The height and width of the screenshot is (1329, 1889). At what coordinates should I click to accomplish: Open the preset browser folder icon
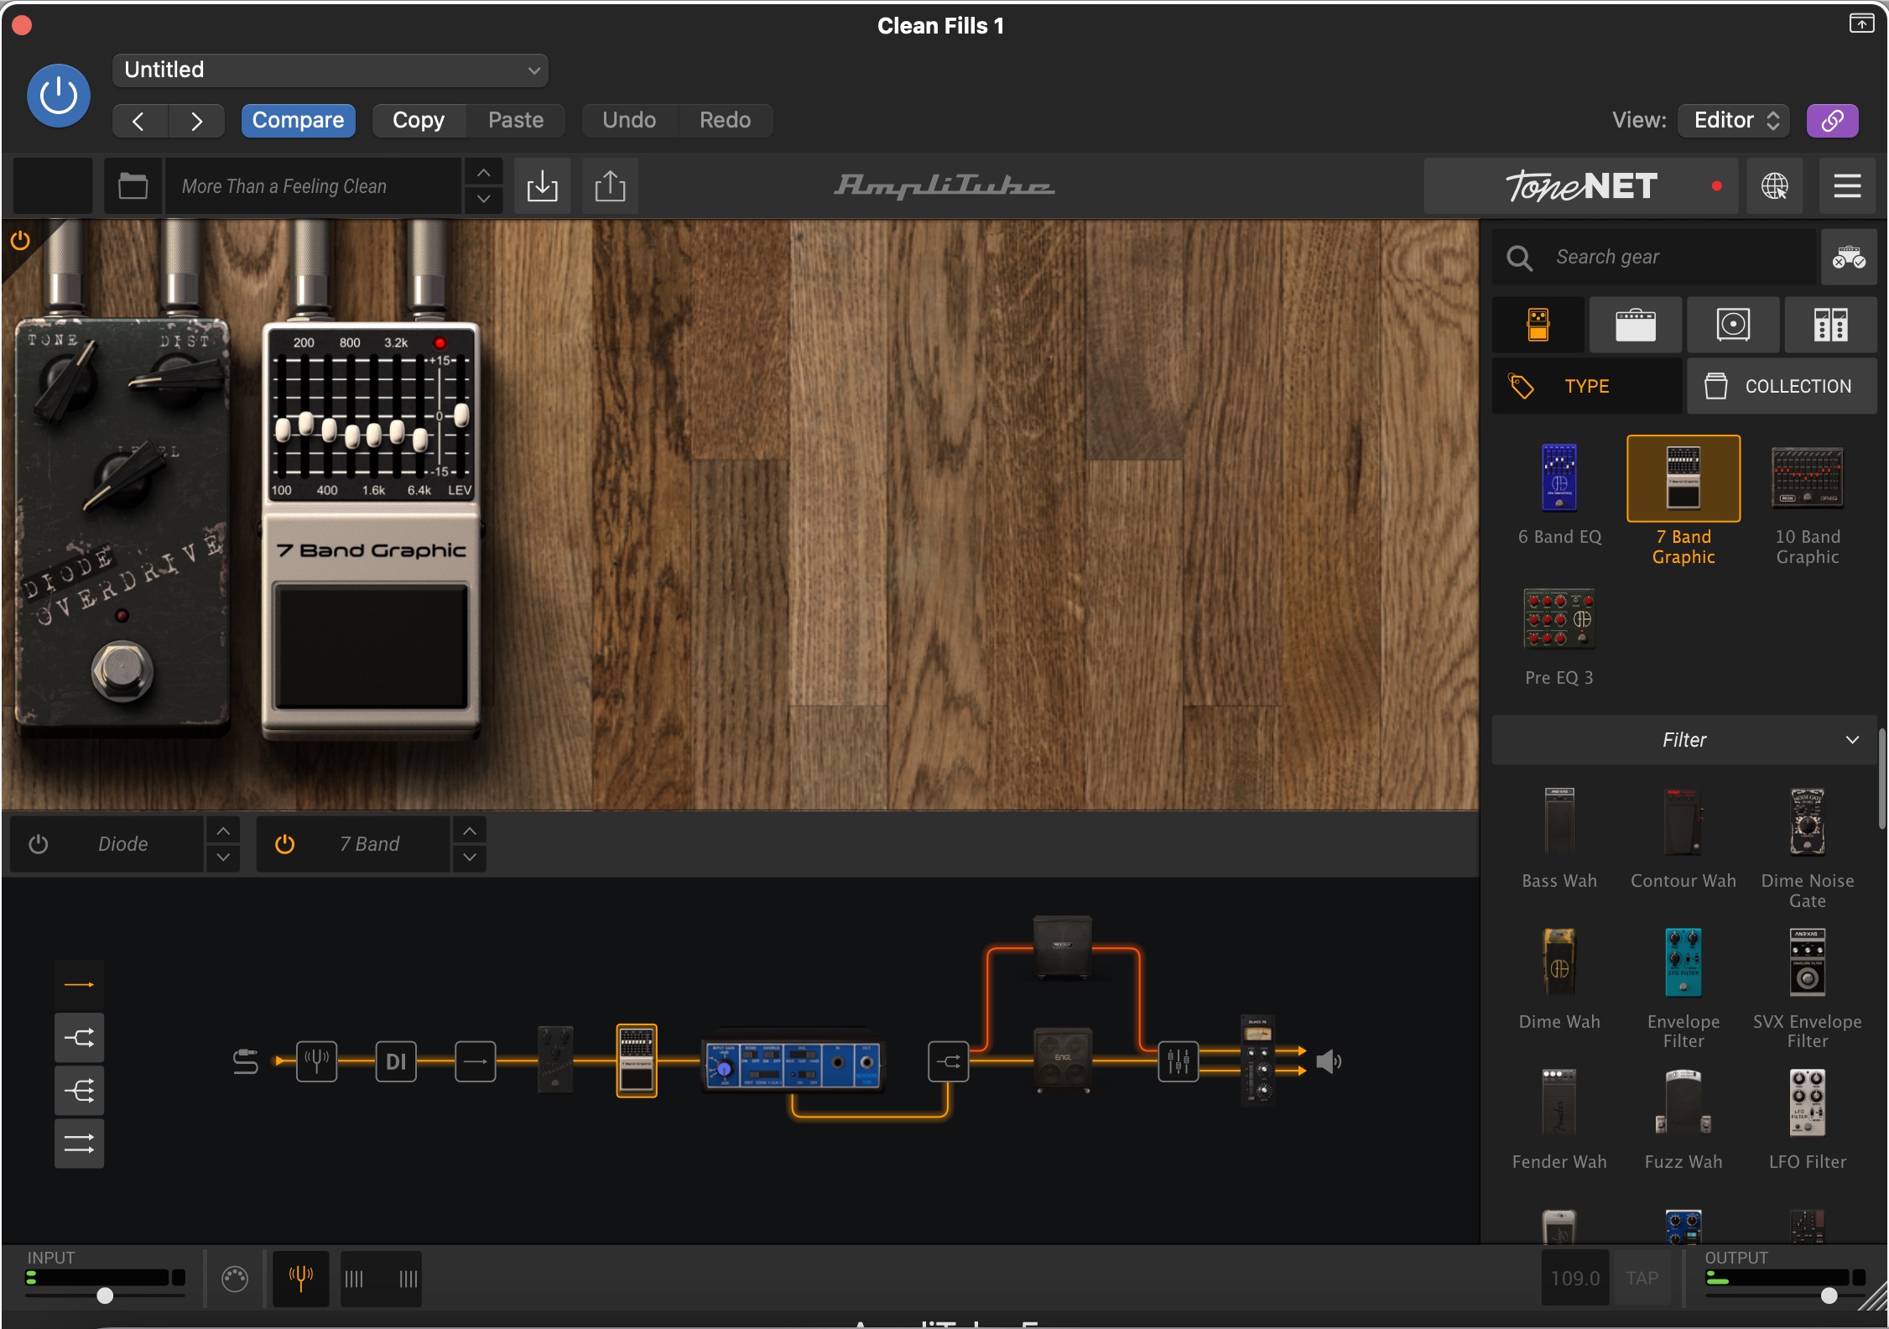(133, 185)
